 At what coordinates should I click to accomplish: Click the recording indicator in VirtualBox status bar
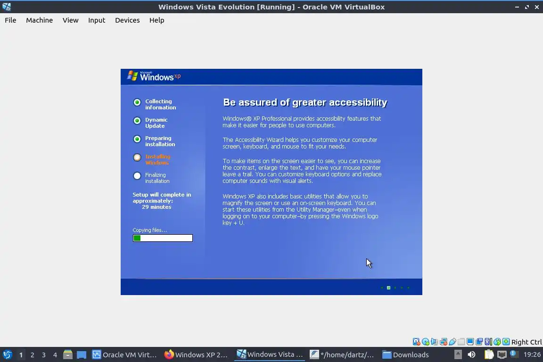[x=479, y=342]
